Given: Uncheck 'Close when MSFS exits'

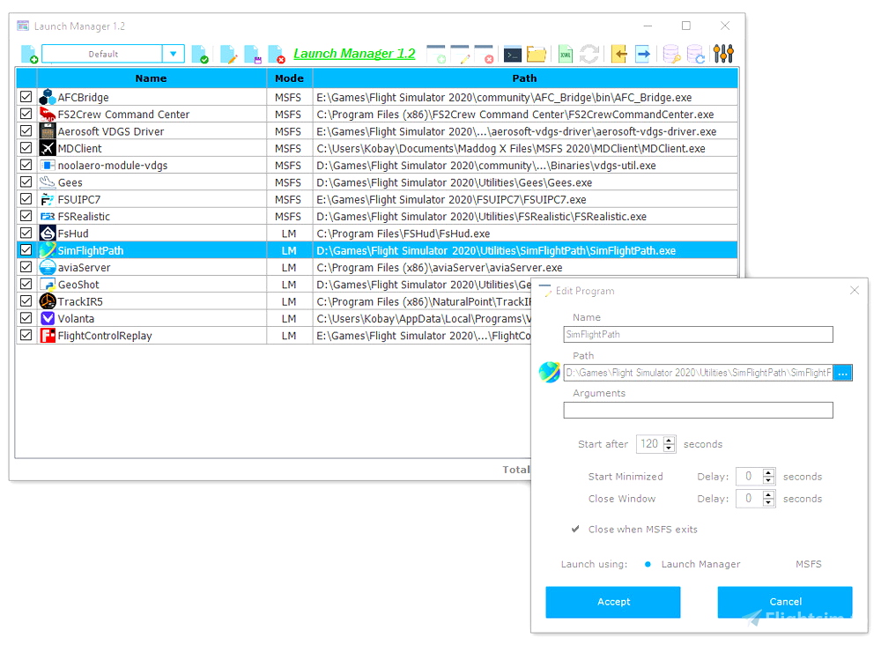Looking at the screenshot, I should [x=575, y=530].
